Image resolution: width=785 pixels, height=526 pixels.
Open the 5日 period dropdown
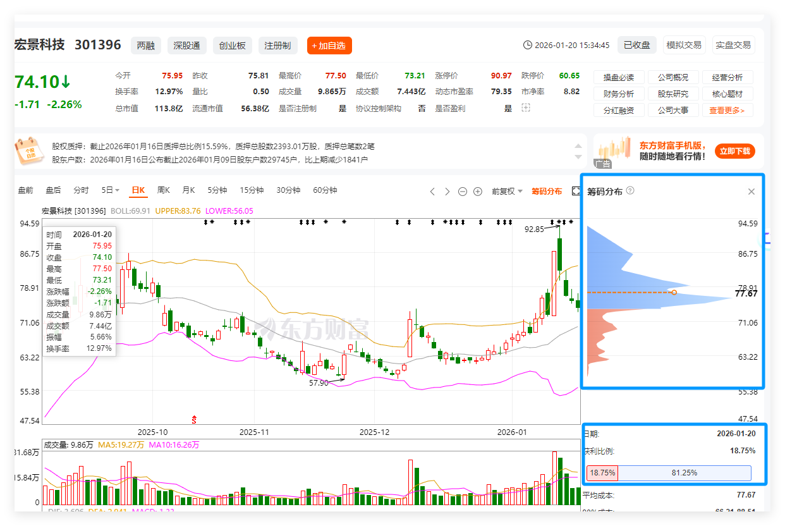point(111,190)
